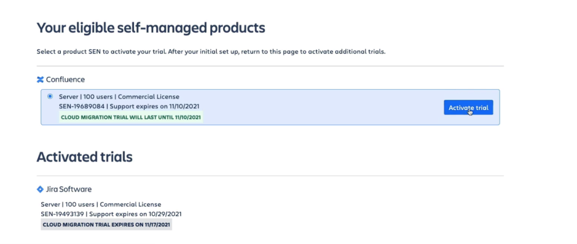Screen dimensions: 577x244
Task: Click the "Activated trials" heading
Action: click(x=85, y=157)
